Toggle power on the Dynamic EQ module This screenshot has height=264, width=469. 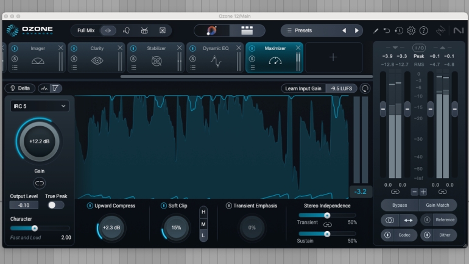click(x=192, y=48)
